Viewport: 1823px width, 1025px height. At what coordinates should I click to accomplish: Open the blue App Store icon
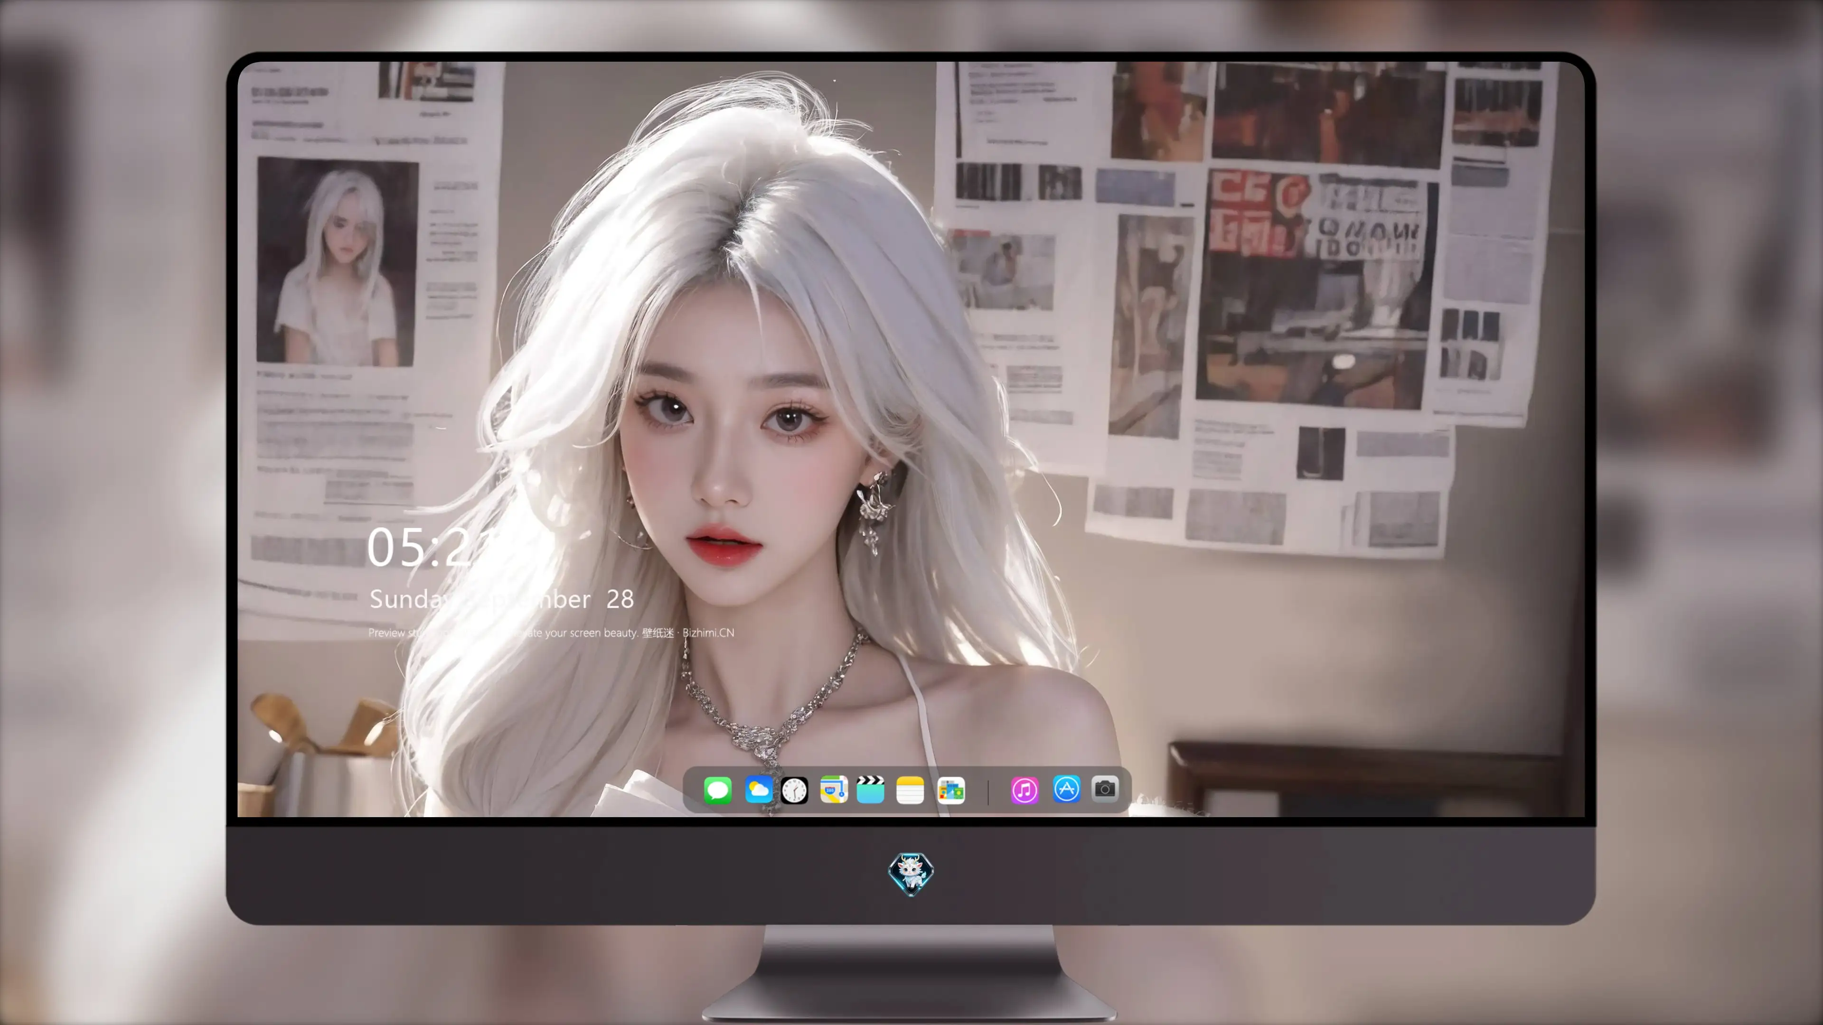coord(1066,789)
